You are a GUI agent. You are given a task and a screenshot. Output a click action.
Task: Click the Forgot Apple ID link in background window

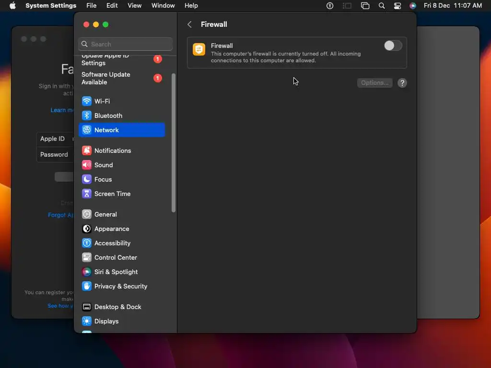point(61,215)
